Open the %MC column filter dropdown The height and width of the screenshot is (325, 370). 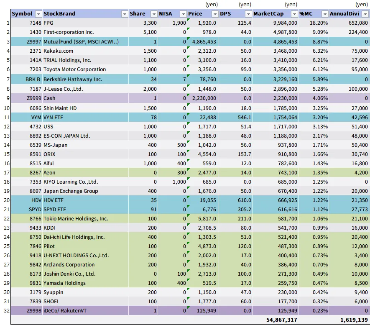[324, 14]
